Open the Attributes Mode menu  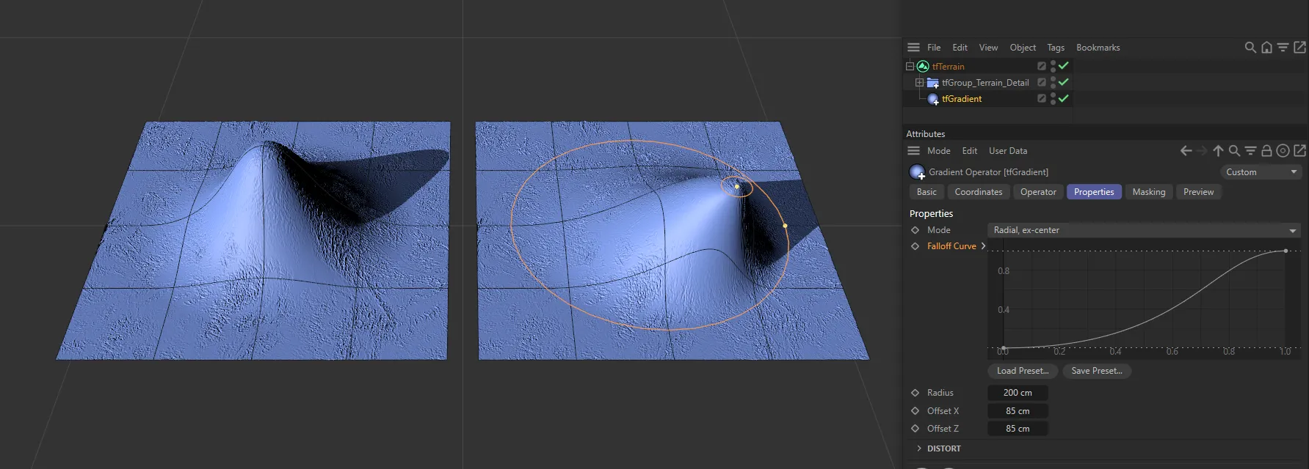938,151
